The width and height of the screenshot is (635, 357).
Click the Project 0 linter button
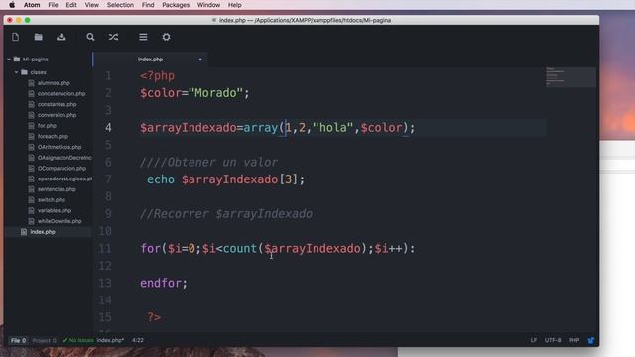44,340
